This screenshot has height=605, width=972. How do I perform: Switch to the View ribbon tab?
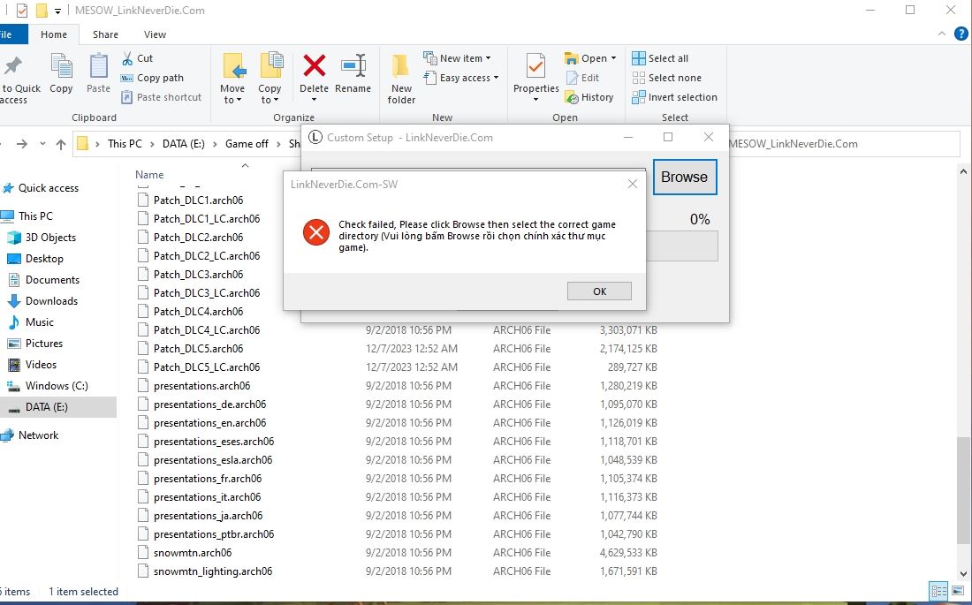coord(155,34)
